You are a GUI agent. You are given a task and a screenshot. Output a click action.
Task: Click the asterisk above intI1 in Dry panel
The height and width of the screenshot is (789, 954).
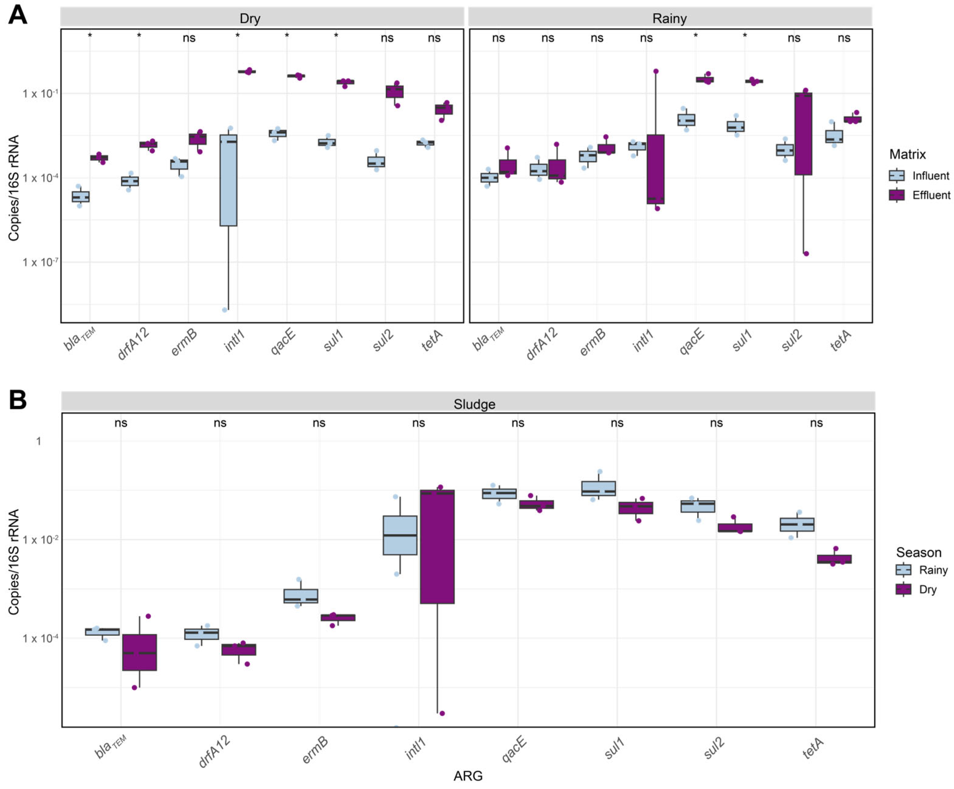(238, 36)
